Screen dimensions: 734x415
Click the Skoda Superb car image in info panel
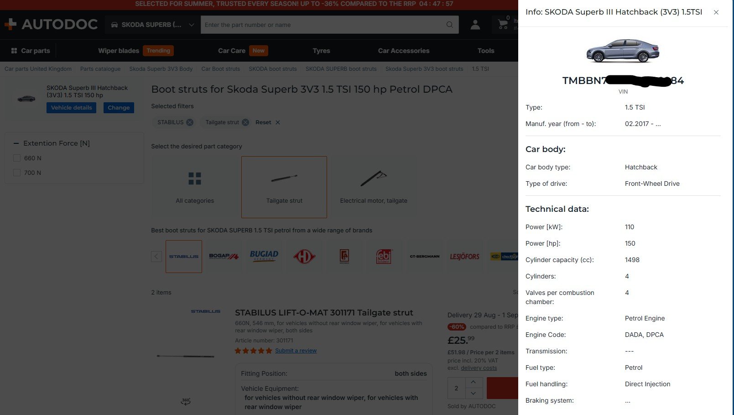[x=623, y=51]
